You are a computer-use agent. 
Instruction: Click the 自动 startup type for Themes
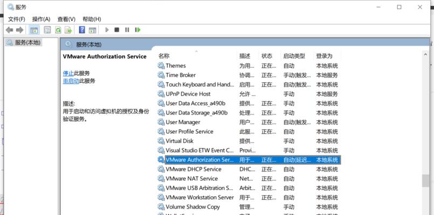(288, 66)
